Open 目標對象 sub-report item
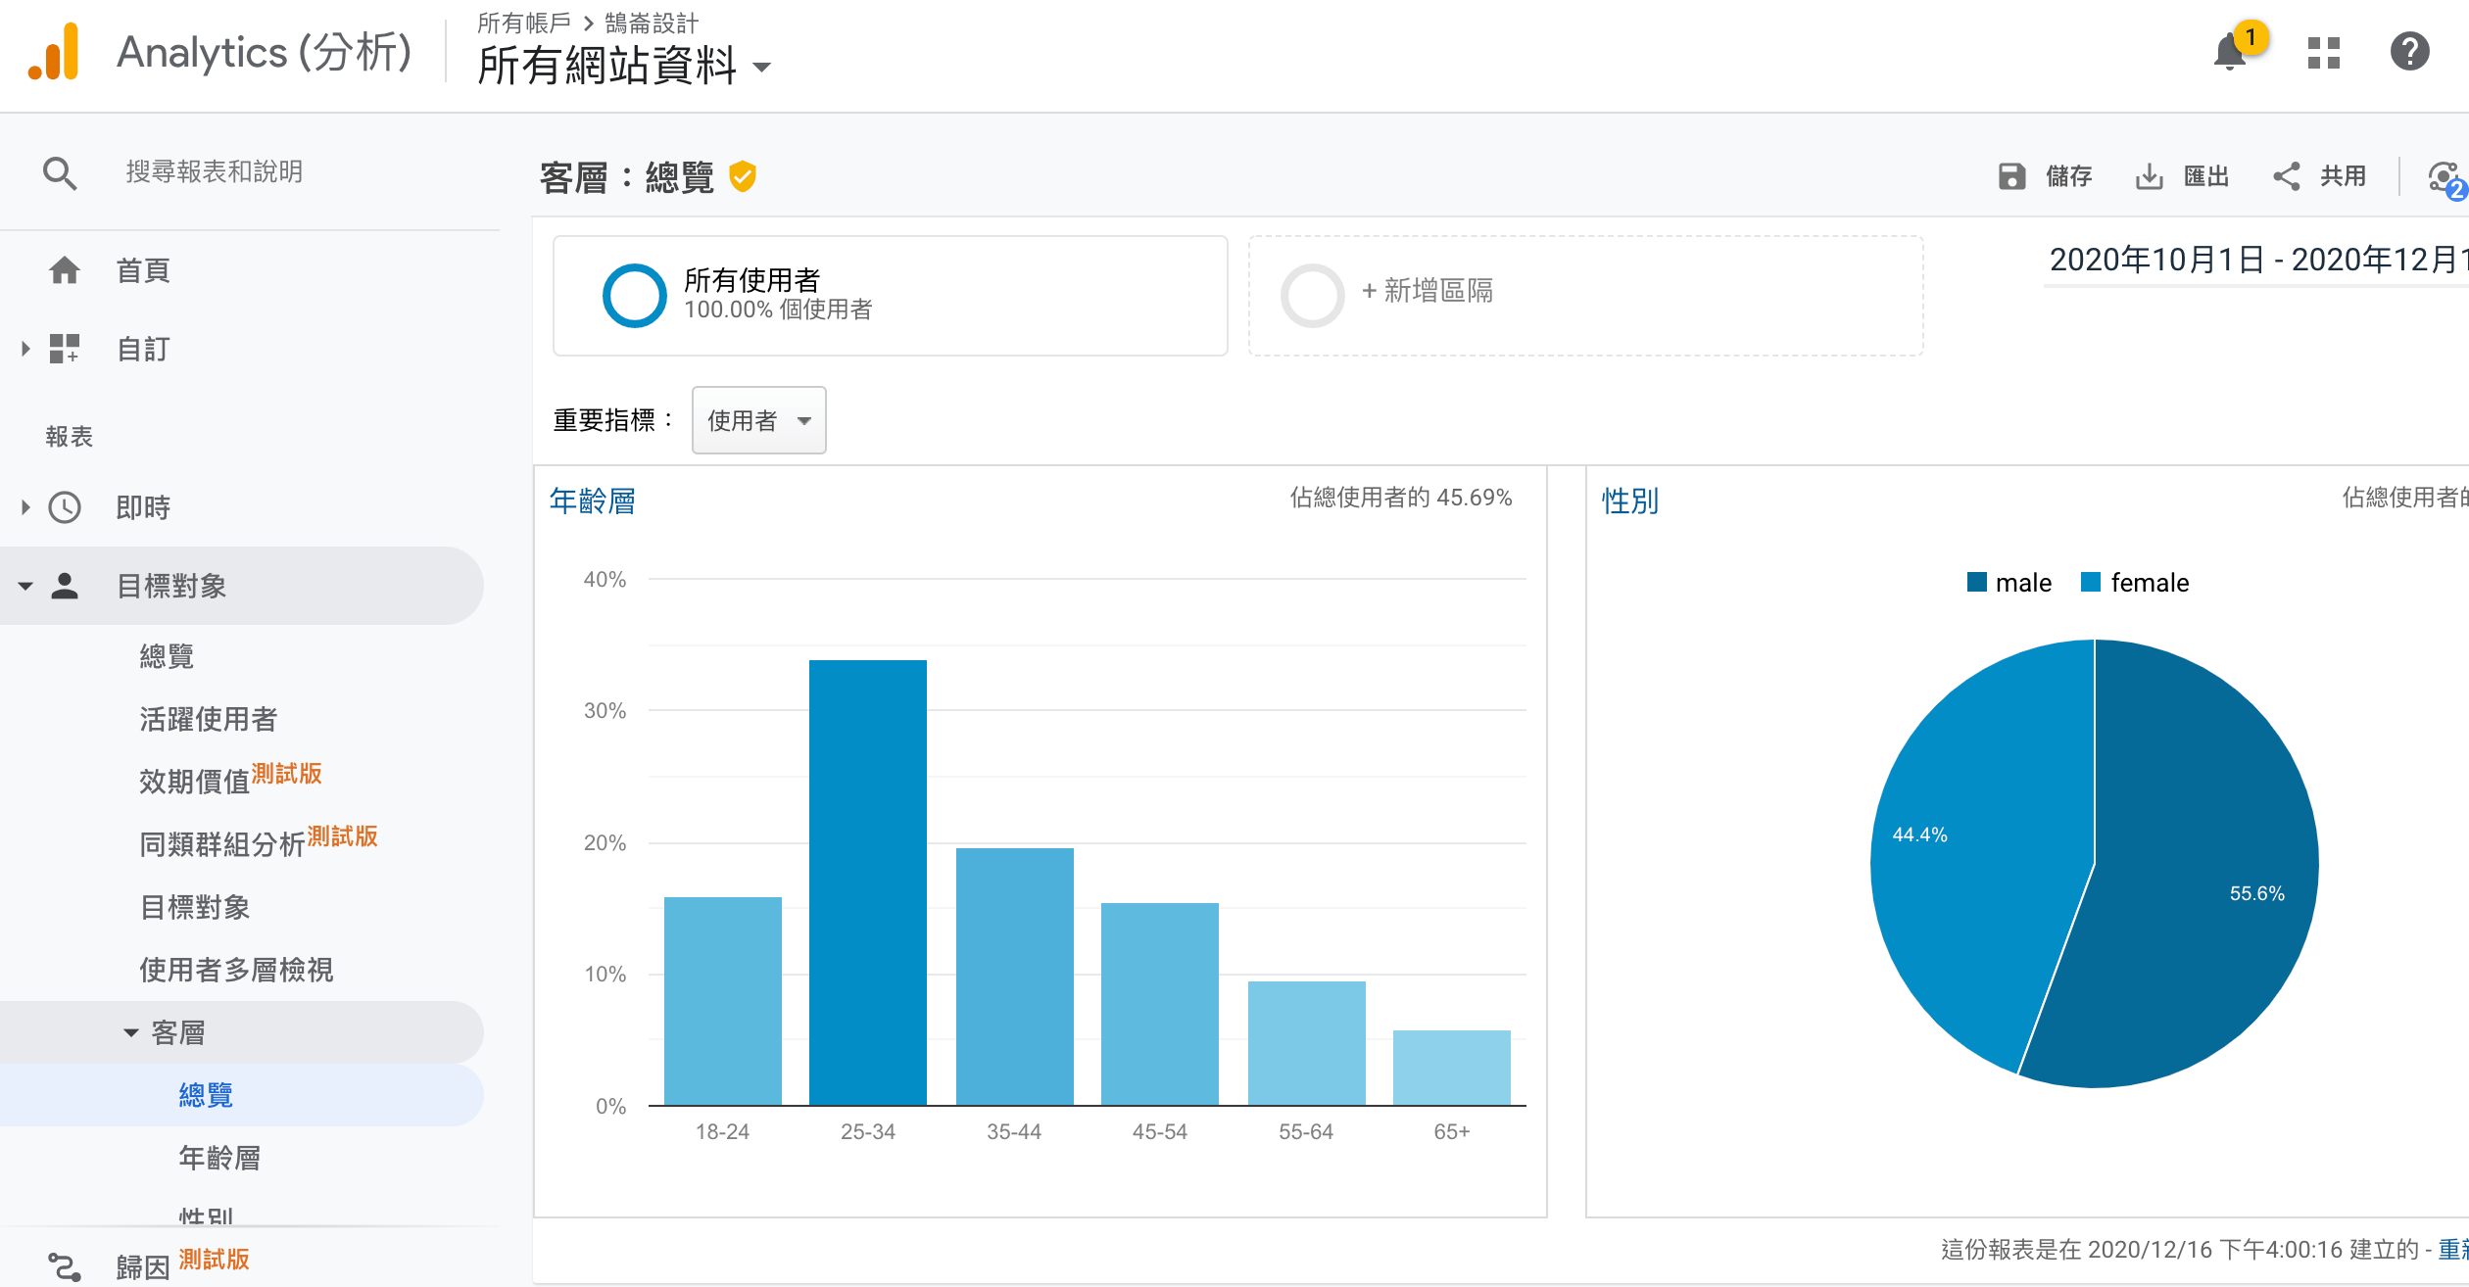The width and height of the screenshot is (2469, 1287). pos(195,907)
